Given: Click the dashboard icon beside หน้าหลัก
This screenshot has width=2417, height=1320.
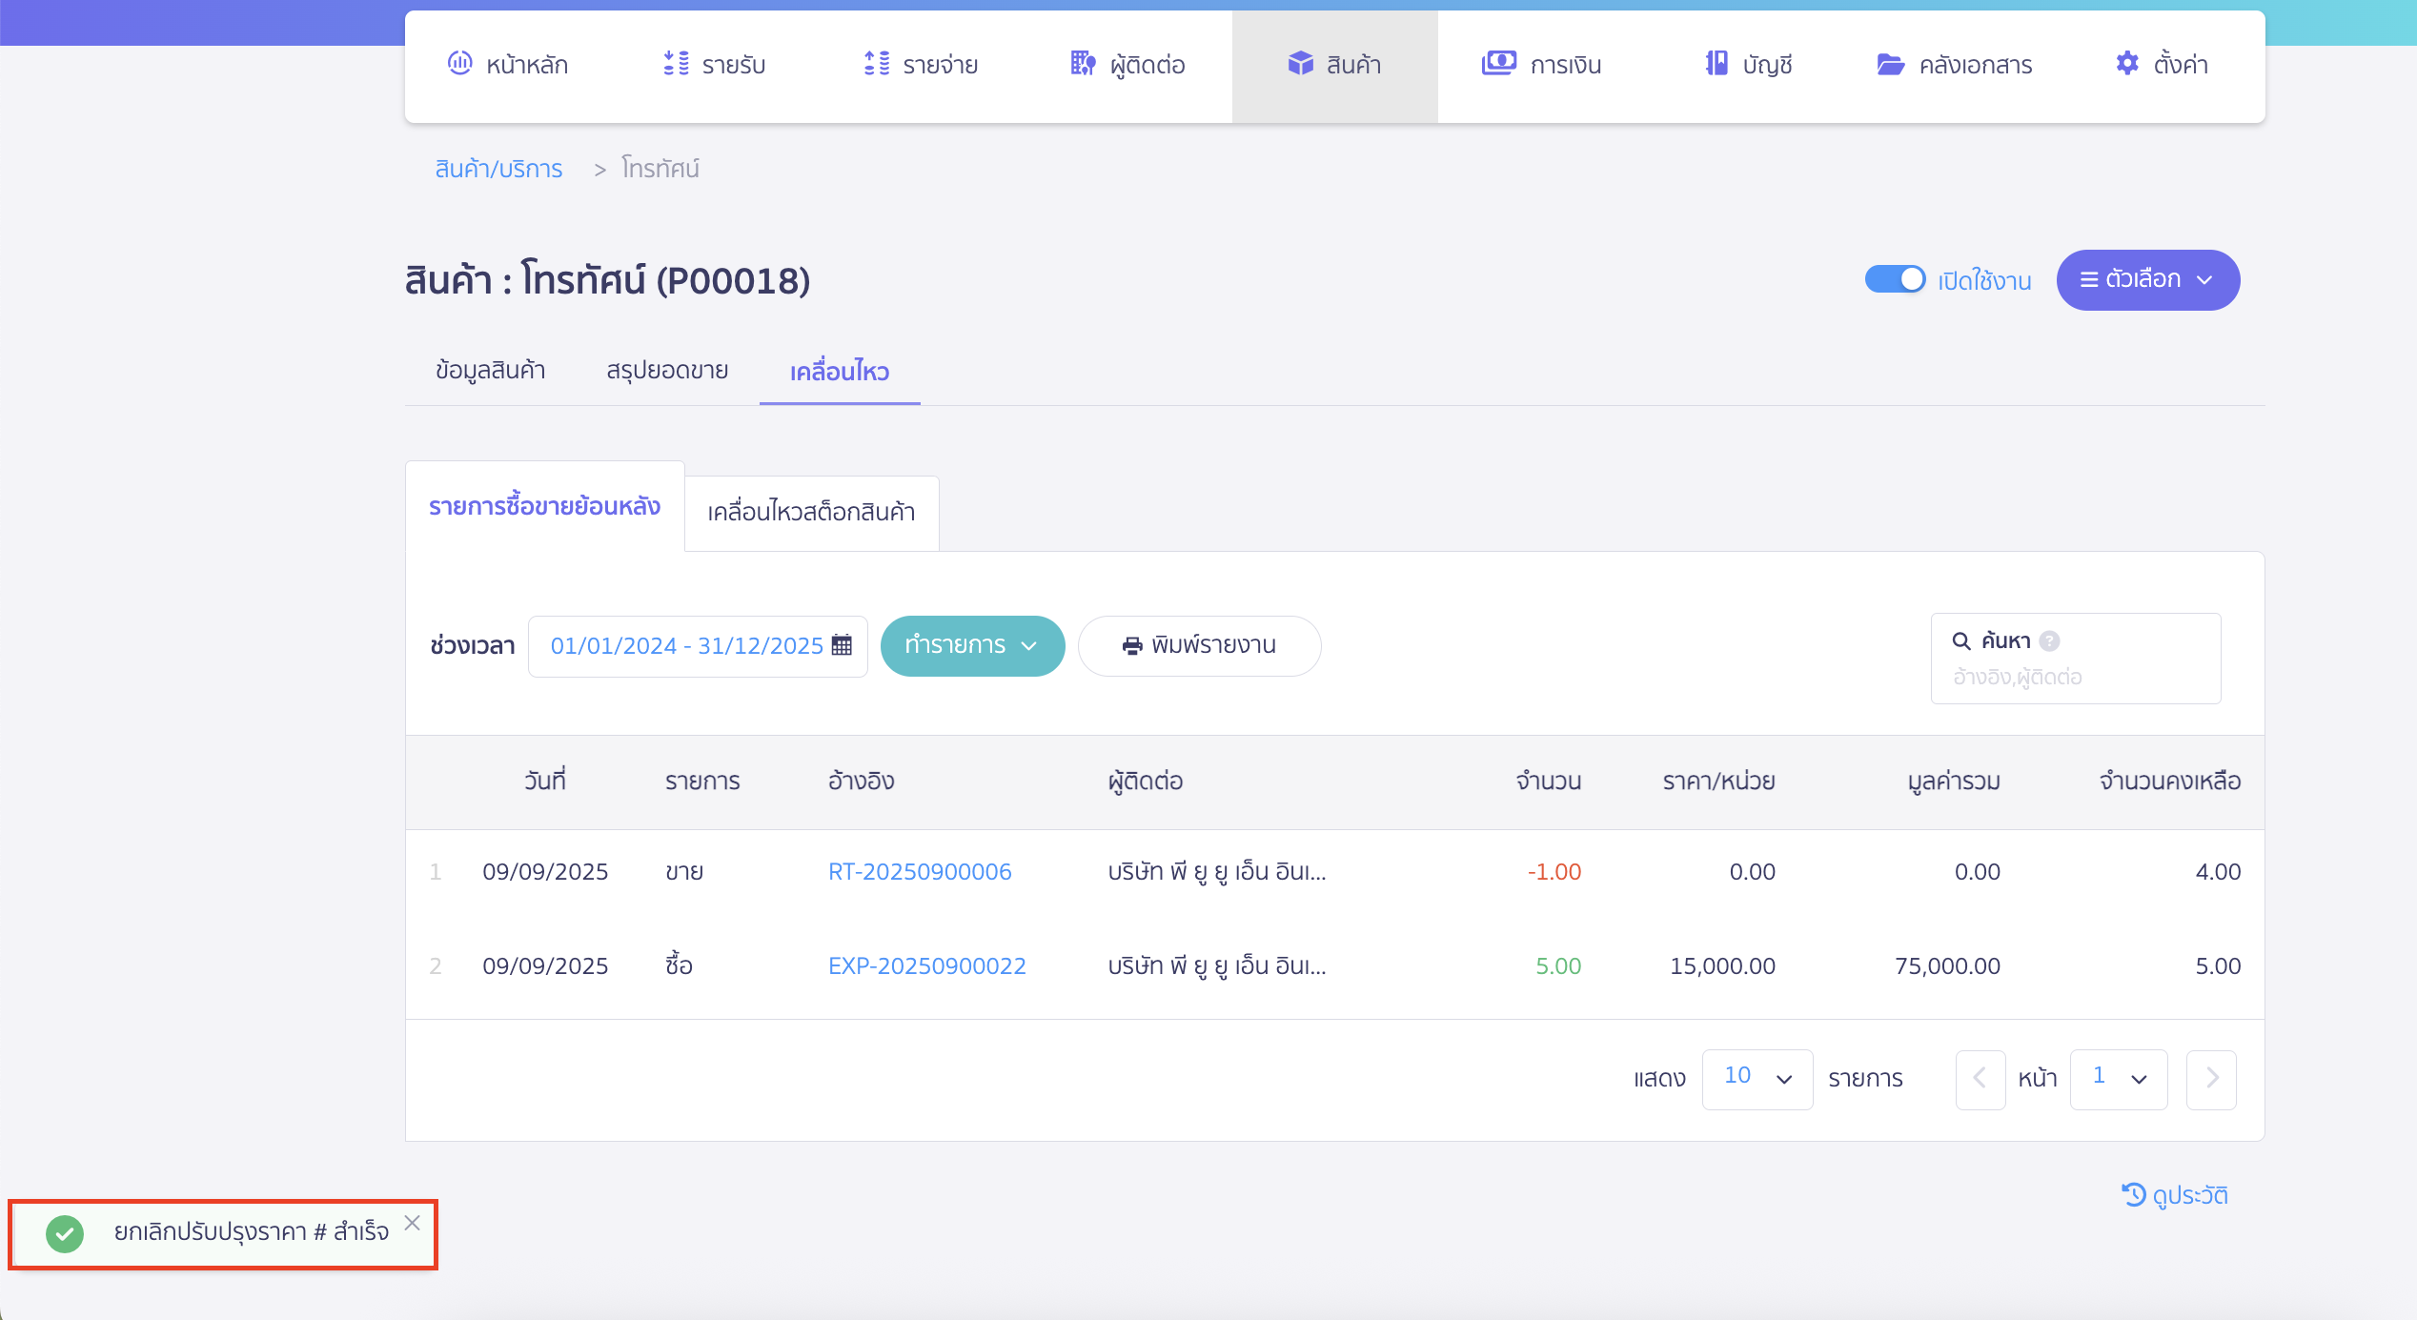Looking at the screenshot, I should pyautogui.click(x=459, y=64).
